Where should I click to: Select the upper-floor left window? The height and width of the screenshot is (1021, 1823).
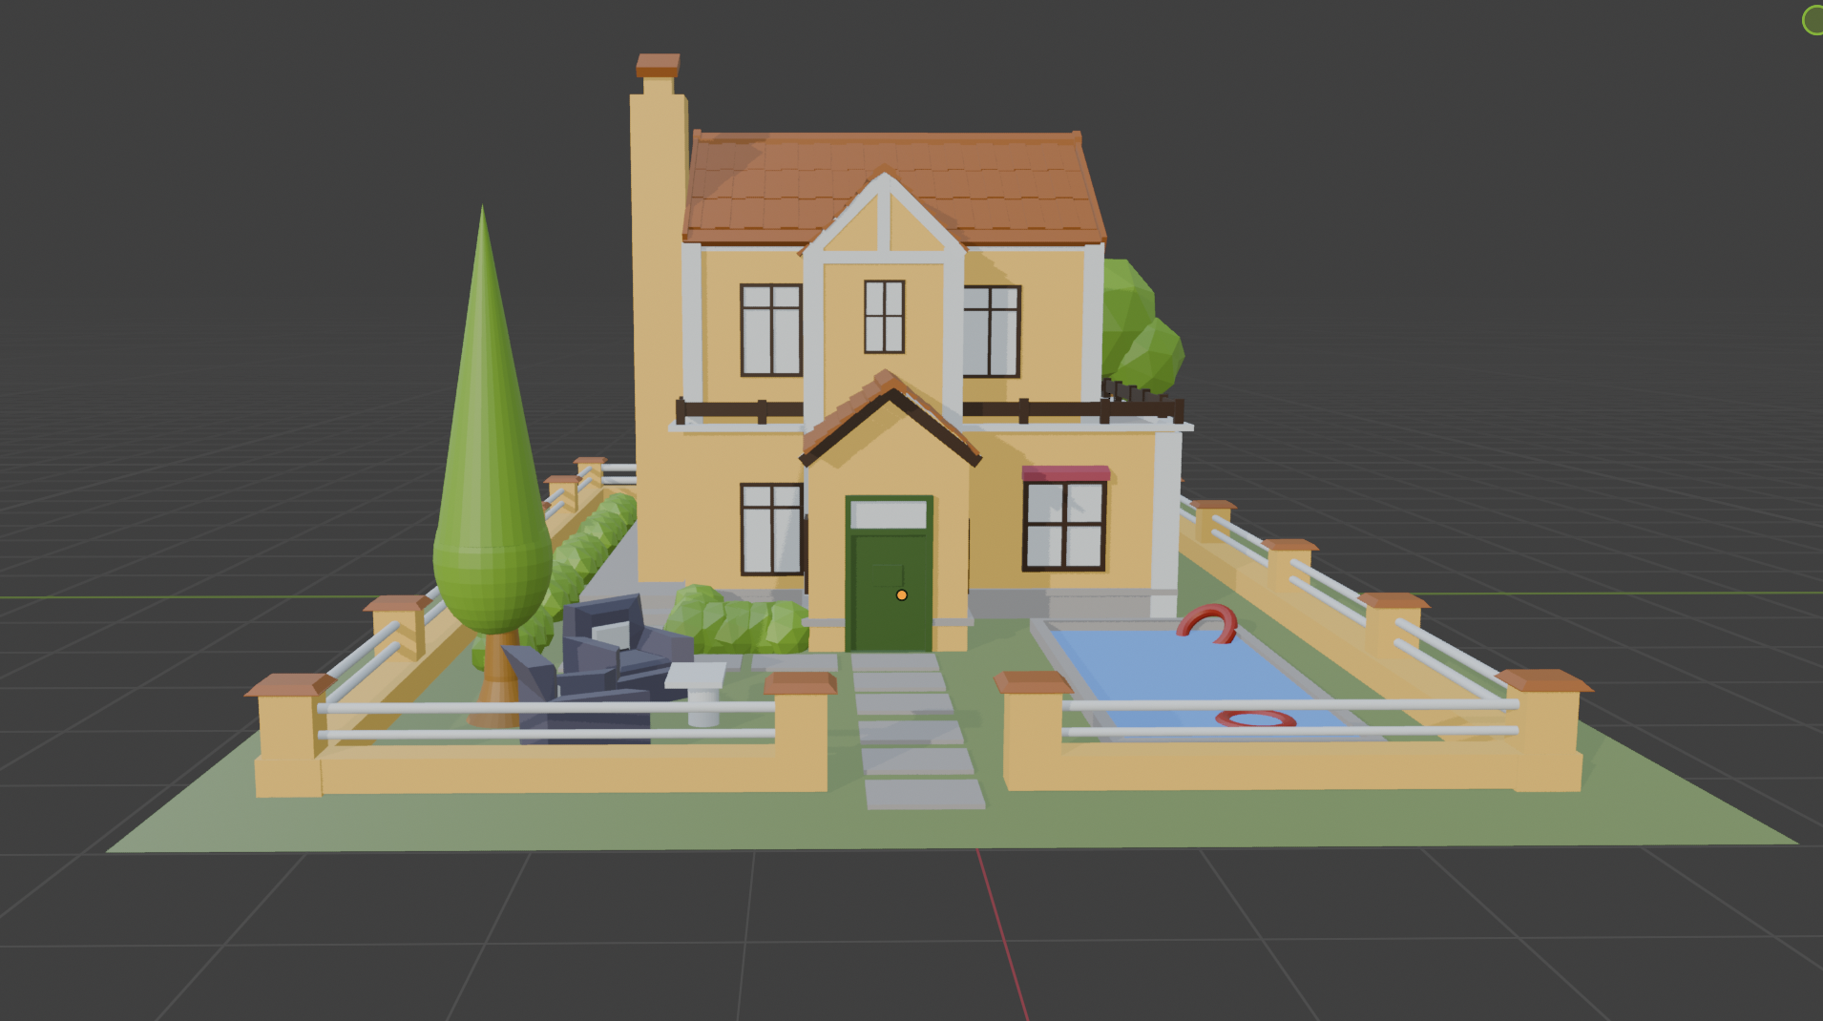(771, 330)
